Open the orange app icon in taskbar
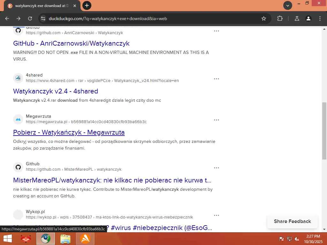The width and height of the screenshot is (327, 245). (x=85, y=239)
